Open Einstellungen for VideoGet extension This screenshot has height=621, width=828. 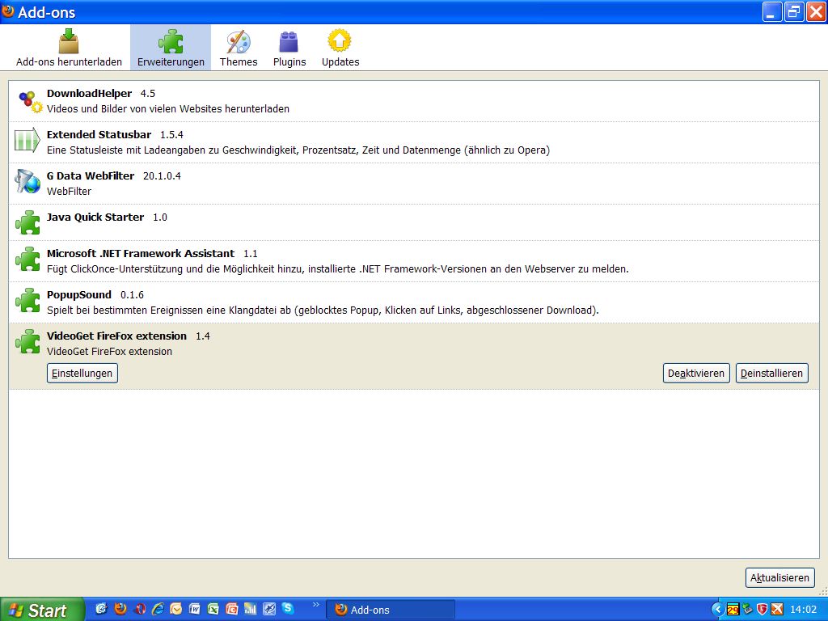(x=82, y=373)
